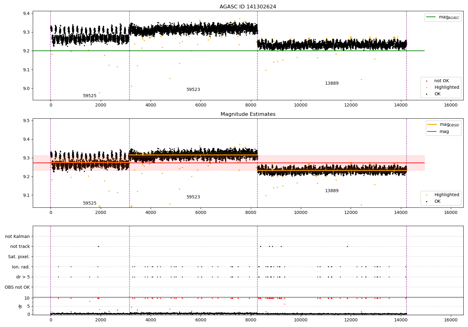Image resolution: width=468 pixels, height=327 pixels.
Task: Click the 'OK' legend entry in the middle plot
Action: [x=434, y=201]
